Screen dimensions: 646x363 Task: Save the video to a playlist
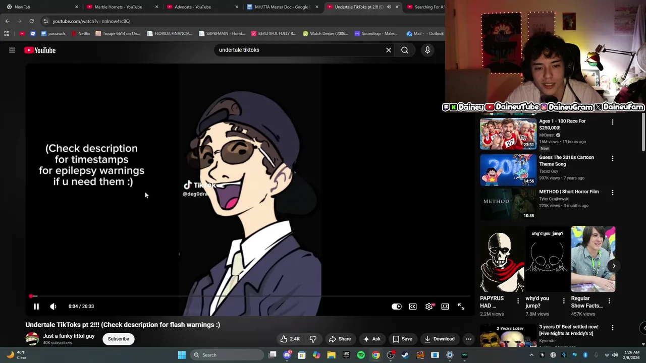pyautogui.click(x=402, y=339)
